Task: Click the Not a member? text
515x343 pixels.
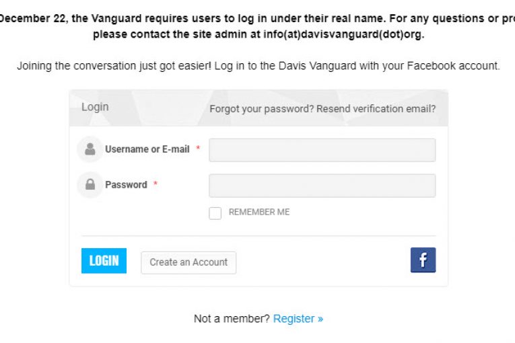Action: [x=232, y=319]
